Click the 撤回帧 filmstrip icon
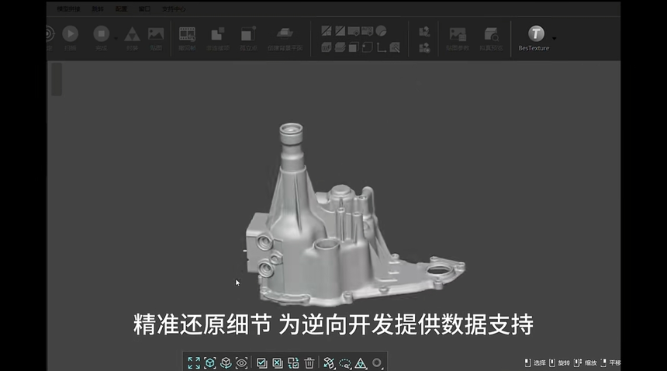The height and width of the screenshot is (371, 667). tap(187, 34)
